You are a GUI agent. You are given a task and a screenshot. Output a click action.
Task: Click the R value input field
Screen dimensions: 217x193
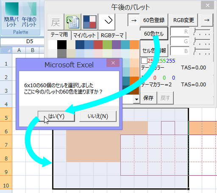click(x=180, y=32)
